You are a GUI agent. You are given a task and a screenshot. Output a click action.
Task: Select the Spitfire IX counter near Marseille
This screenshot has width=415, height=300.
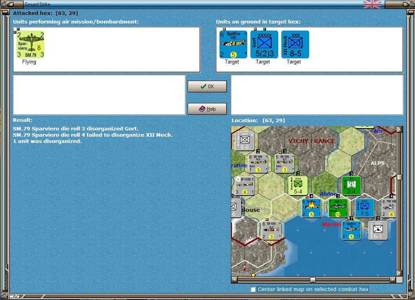[351, 230]
